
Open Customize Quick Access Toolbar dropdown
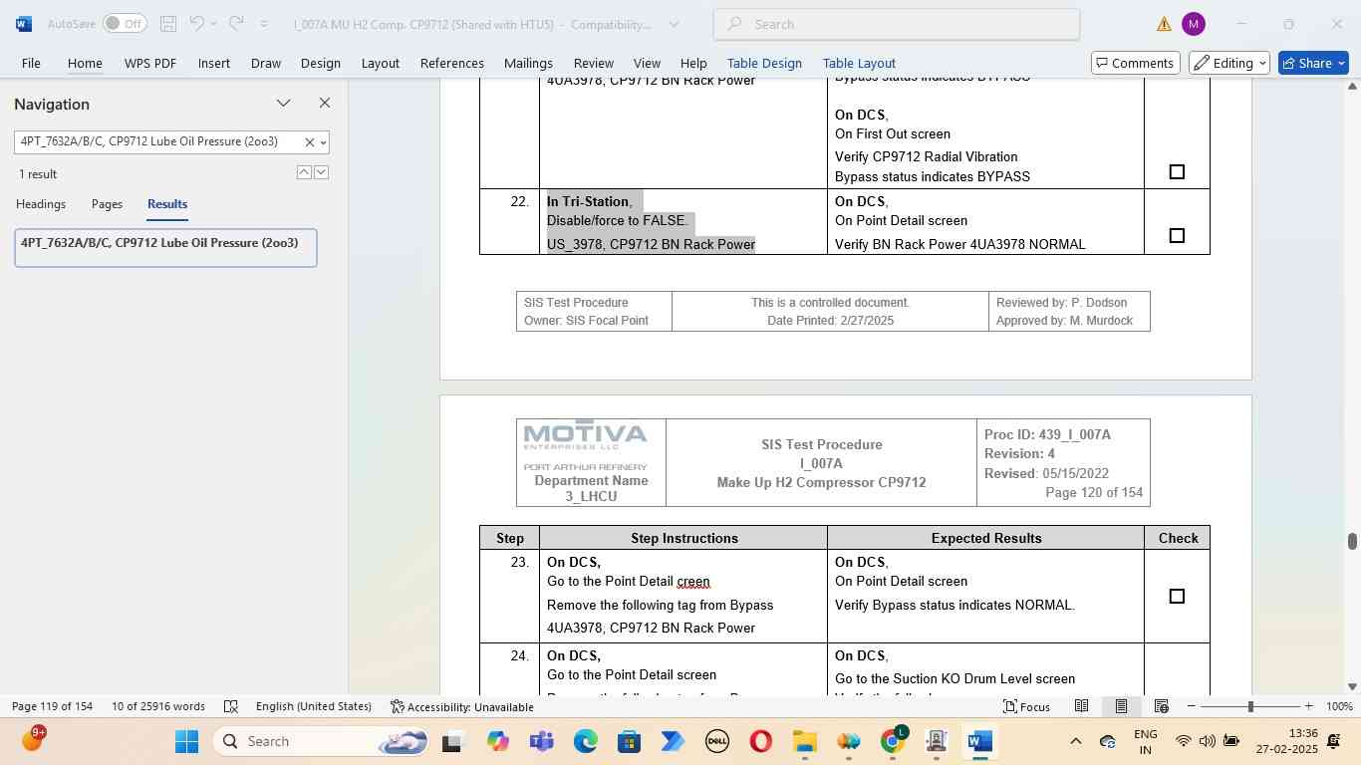264,24
